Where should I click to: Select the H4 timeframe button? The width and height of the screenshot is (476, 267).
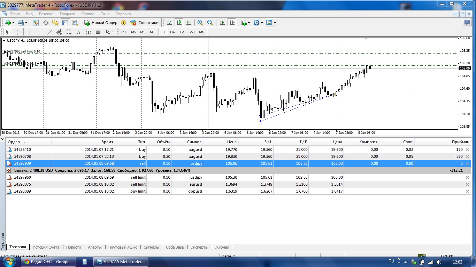tap(172, 32)
